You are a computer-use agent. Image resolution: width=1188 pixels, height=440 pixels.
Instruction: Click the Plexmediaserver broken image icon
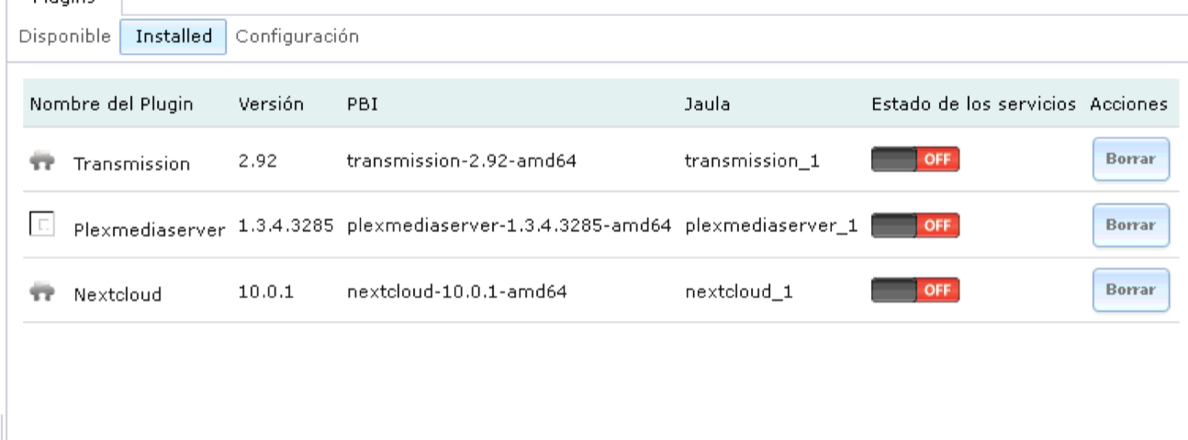tap(41, 225)
